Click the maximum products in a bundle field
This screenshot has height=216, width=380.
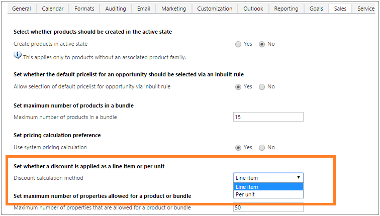coord(268,117)
